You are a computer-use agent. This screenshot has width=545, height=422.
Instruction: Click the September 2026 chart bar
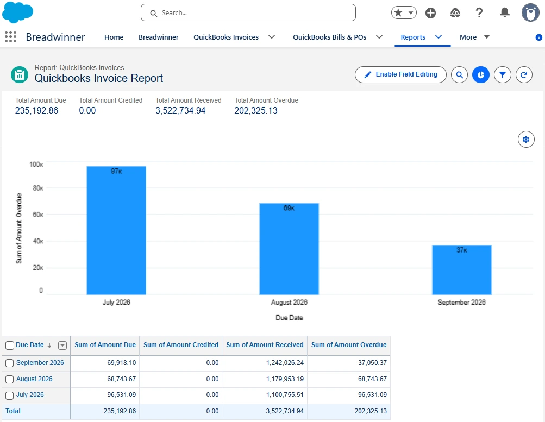[461, 270]
